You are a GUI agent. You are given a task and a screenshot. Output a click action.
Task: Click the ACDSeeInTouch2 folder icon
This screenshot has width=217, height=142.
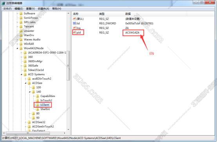29,126
